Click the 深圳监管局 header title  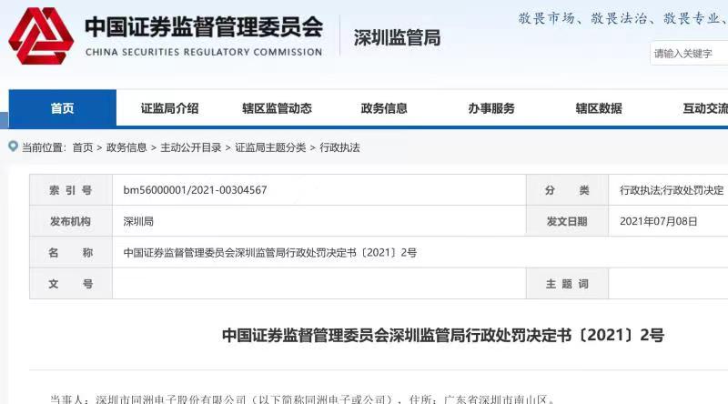tap(397, 37)
